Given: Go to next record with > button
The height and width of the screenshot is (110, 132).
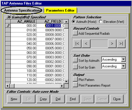Looking at the screenshot, I should tap(112, 44).
